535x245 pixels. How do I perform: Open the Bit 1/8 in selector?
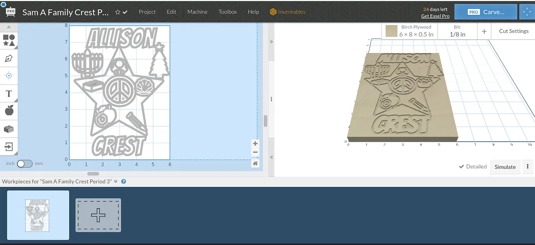coord(457,31)
